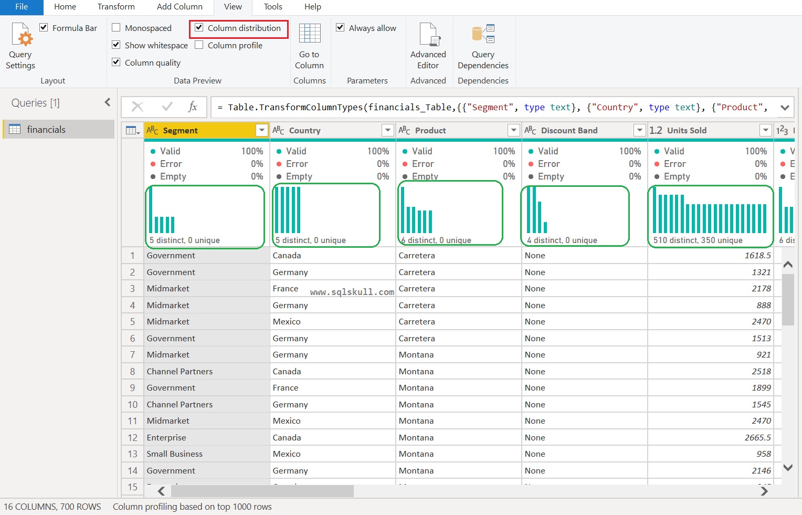Click ABC type icon of Product column
Screen dimensions: 802x515
pyautogui.click(x=404, y=130)
